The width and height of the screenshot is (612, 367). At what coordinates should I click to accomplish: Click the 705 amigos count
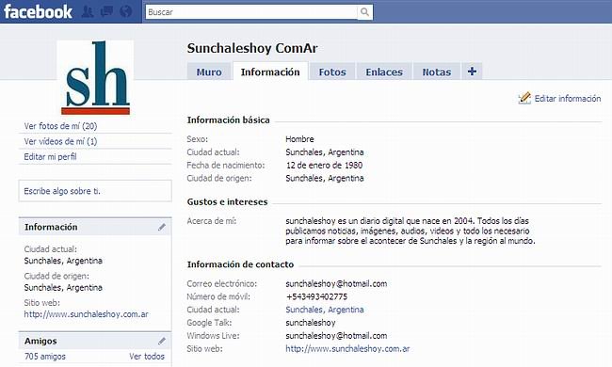[45, 356]
